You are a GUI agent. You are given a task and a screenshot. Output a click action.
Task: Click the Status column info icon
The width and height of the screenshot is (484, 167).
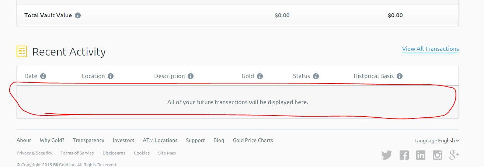[x=316, y=76]
